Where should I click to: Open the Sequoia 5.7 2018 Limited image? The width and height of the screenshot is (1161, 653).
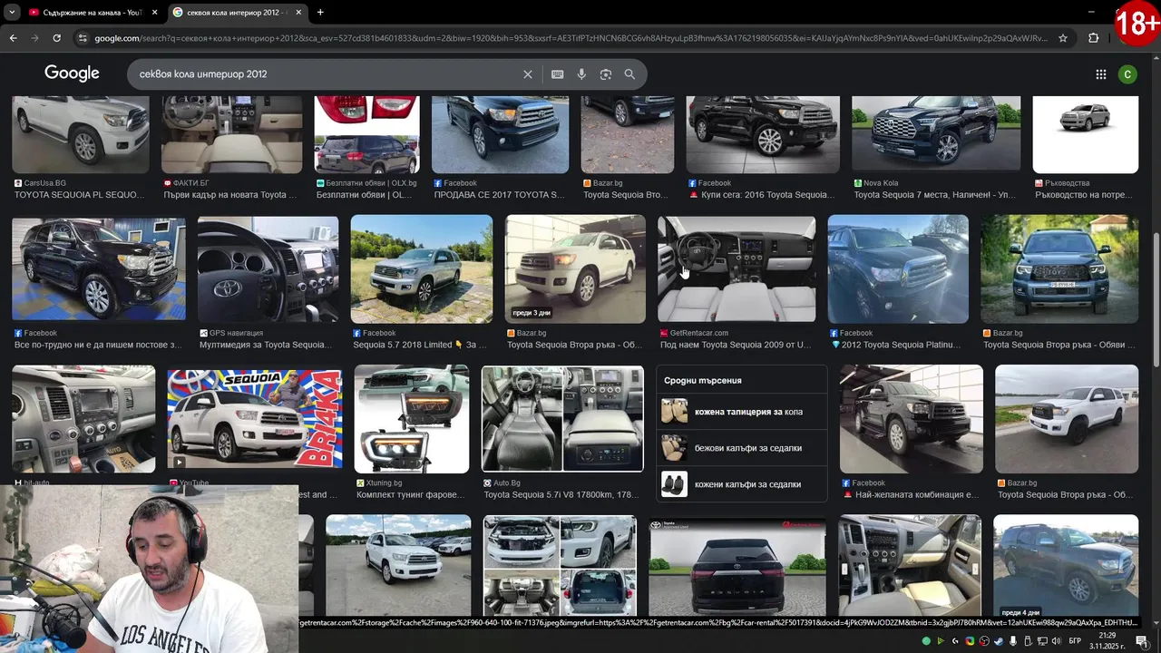pyautogui.click(x=422, y=269)
